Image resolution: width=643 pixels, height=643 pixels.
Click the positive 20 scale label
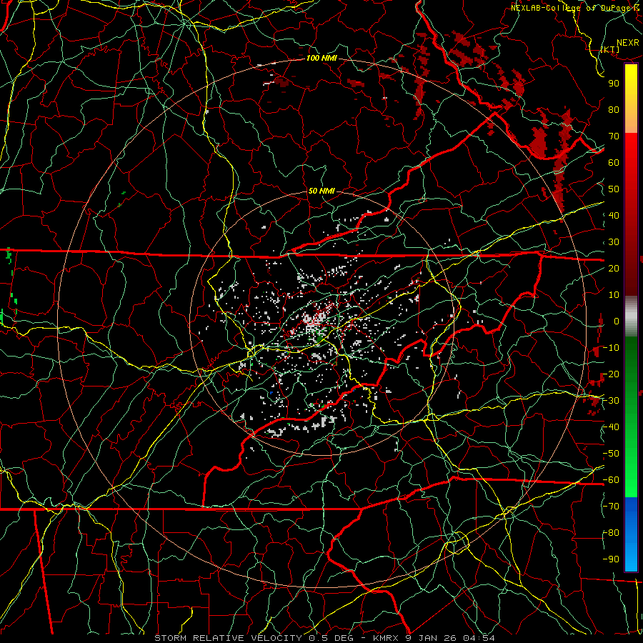coord(614,268)
